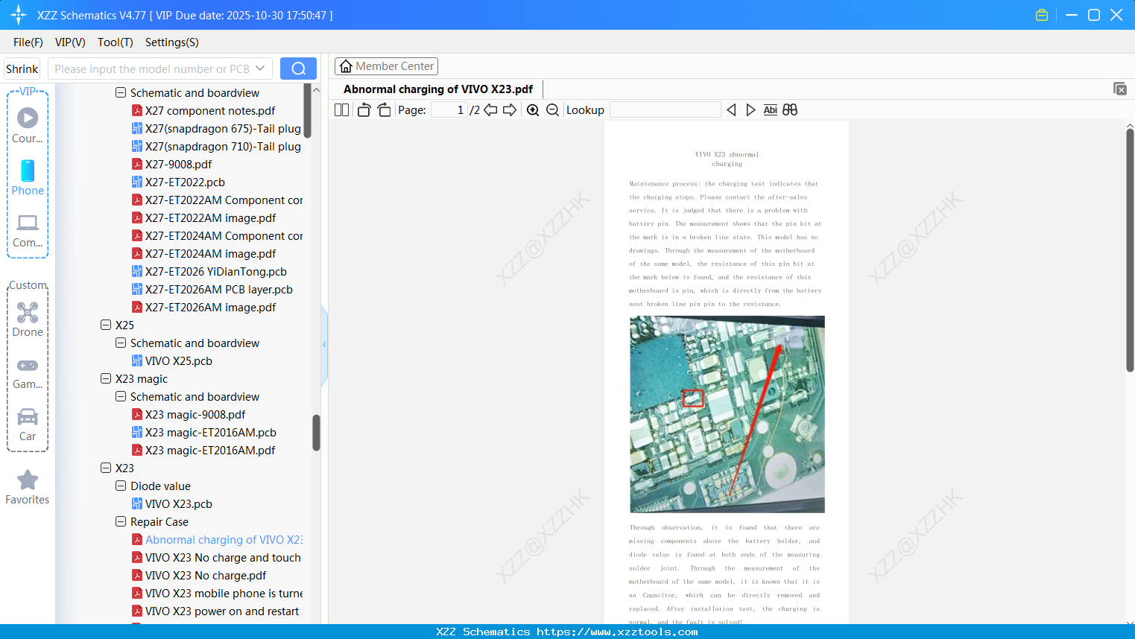
Task: Collapse the Repair Case folder
Action: click(121, 521)
